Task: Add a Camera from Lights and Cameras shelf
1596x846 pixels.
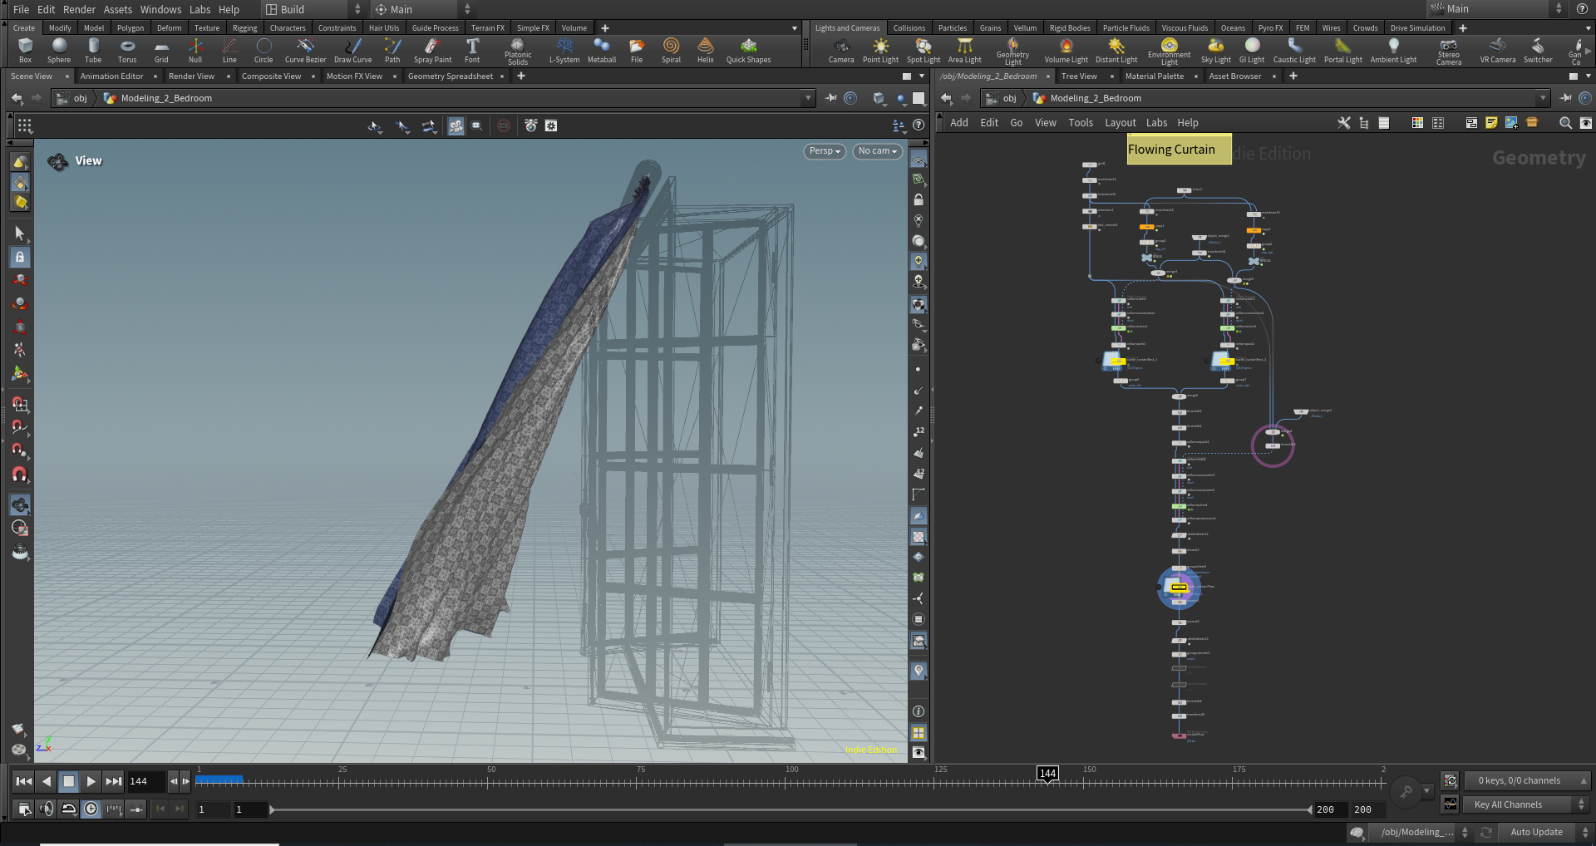Action: tap(840, 50)
